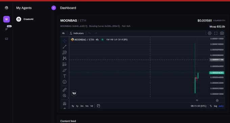Set chart range to 1m

point(87,106)
